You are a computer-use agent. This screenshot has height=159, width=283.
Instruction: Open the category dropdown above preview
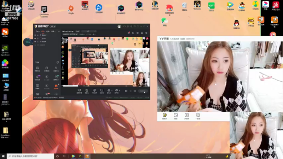(x=68, y=31)
